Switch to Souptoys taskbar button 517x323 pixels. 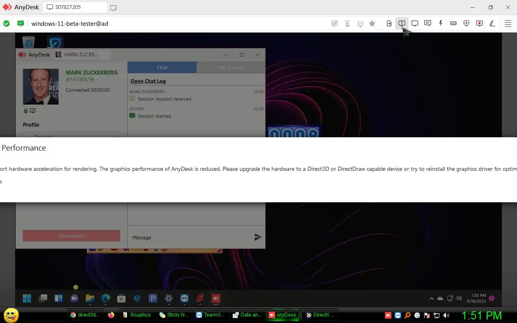tap(137, 315)
